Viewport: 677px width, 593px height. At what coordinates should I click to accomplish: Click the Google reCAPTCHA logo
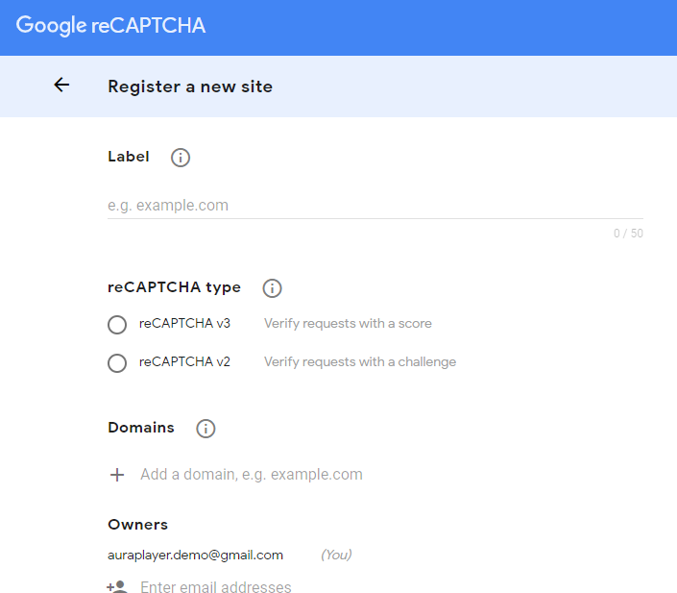point(110,26)
